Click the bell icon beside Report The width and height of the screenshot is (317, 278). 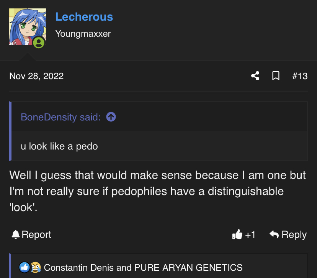pos(16,234)
